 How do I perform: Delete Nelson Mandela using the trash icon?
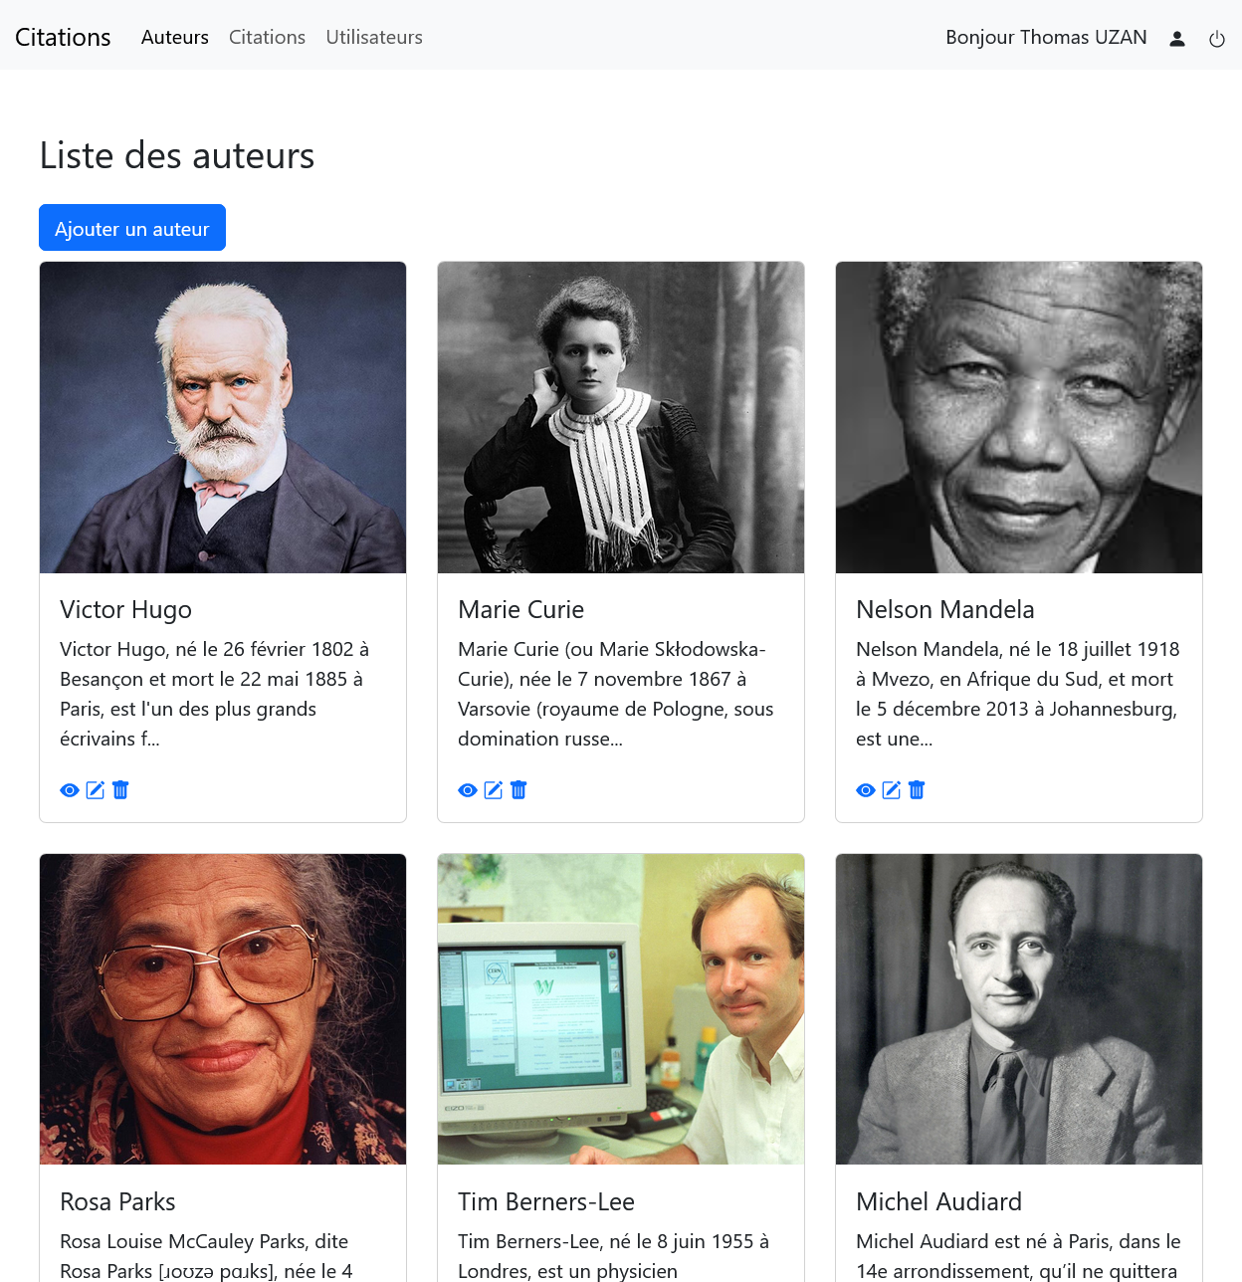917,790
